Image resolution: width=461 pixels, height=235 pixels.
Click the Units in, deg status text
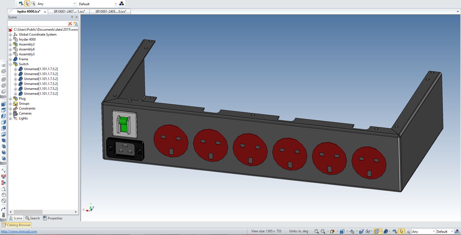click(299, 231)
